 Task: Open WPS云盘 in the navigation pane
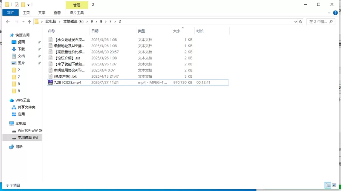click(x=23, y=100)
